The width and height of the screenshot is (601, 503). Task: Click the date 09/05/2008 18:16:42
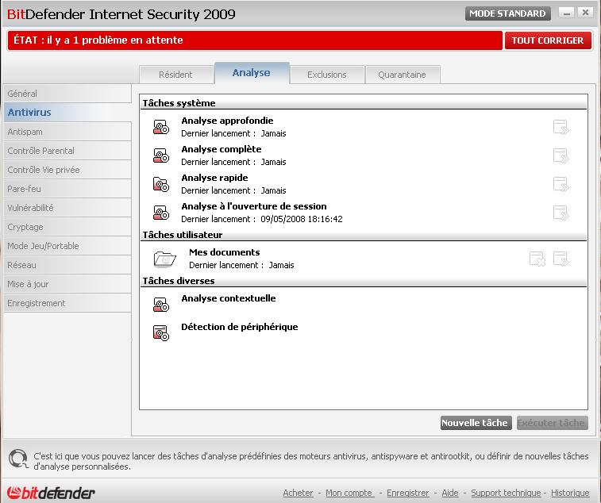[302, 219]
